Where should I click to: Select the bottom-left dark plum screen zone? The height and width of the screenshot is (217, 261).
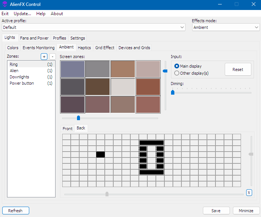(73, 105)
